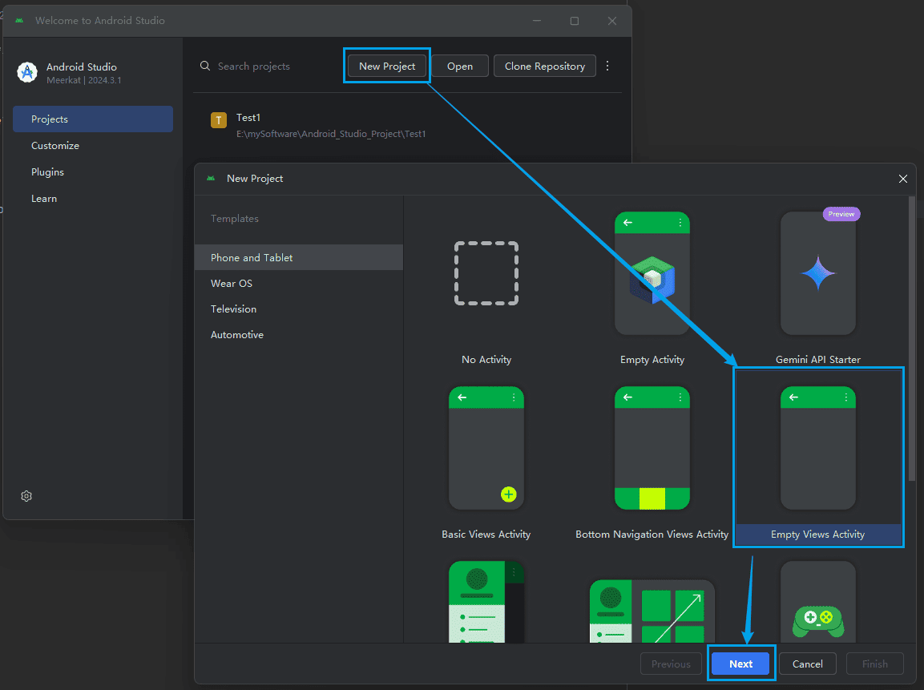Pick the Gemini API Starter template
Image resolution: width=924 pixels, height=690 pixels.
[x=817, y=274]
